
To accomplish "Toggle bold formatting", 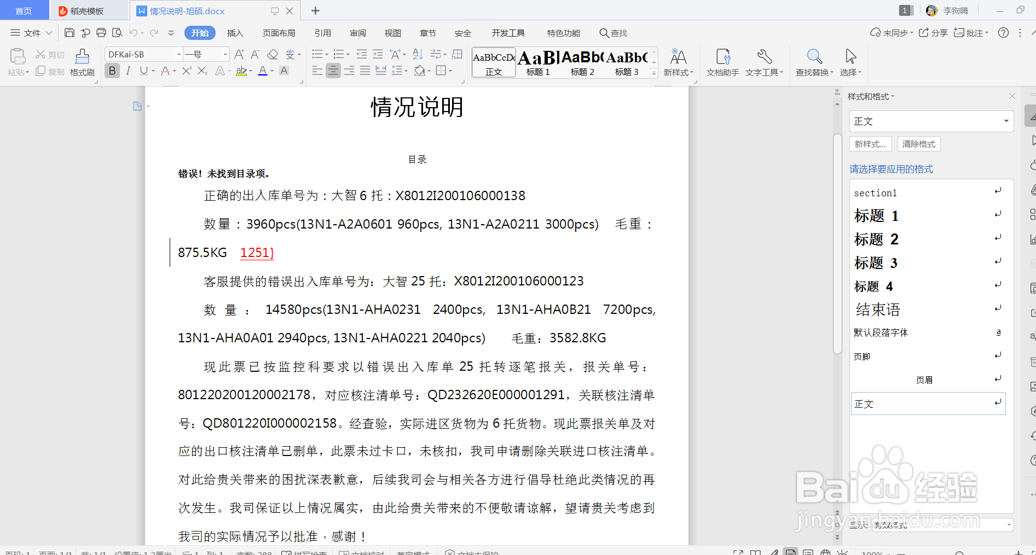I will [112, 70].
